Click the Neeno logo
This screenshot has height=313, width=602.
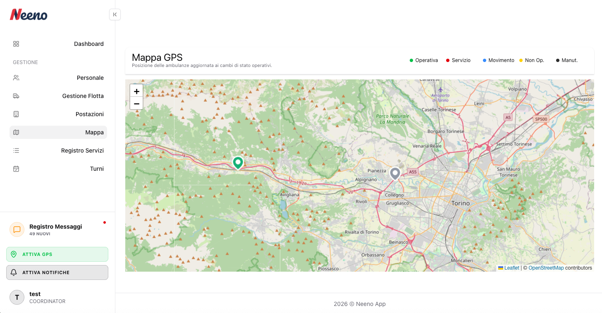[x=29, y=15]
